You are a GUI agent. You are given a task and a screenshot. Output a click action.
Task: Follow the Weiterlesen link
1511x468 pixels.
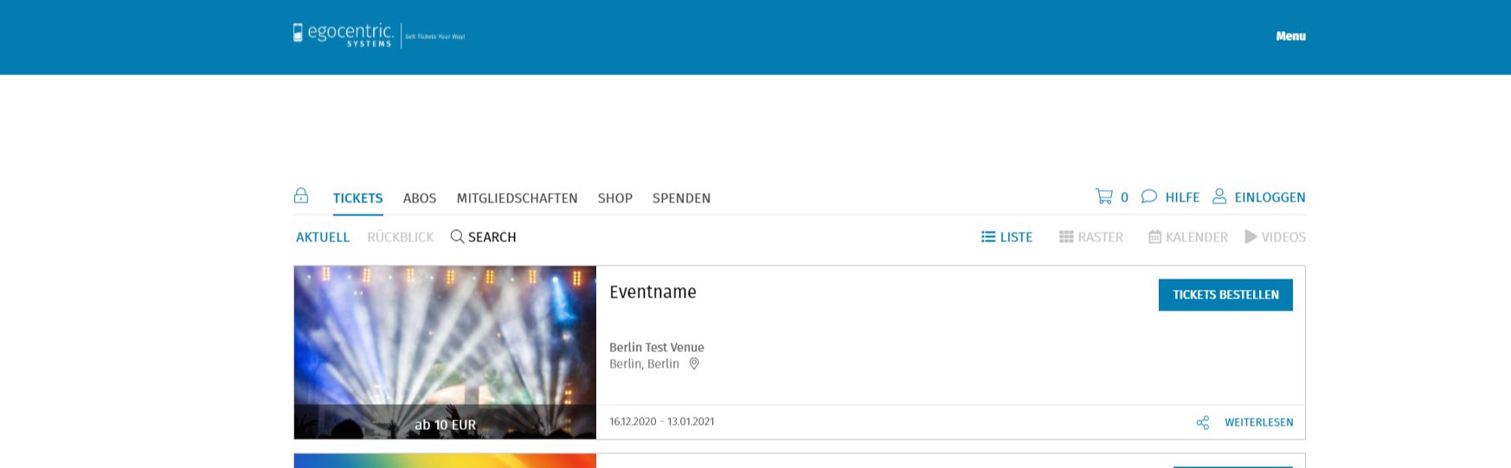coord(1258,422)
